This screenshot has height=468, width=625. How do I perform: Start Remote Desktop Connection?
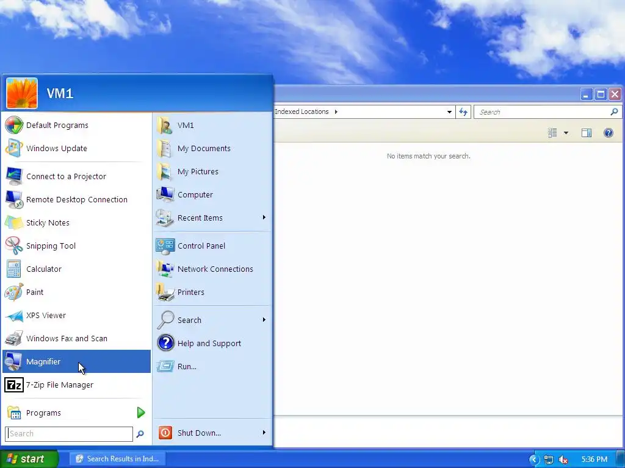(76, 199)
